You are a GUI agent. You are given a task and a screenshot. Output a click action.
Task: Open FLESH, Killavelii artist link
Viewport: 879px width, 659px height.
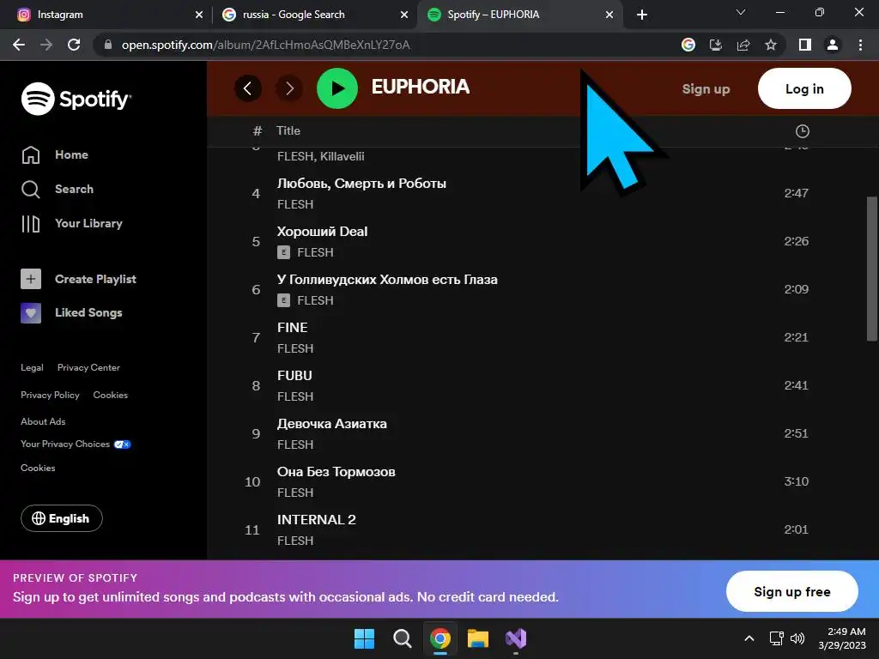coord(321,156)
